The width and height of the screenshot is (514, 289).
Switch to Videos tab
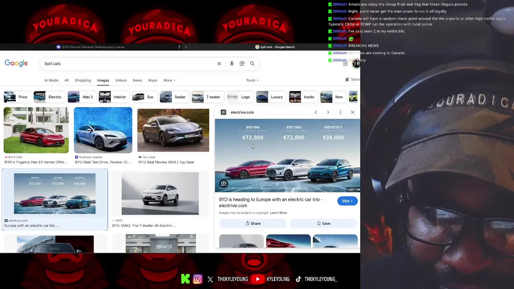point(121,80)
